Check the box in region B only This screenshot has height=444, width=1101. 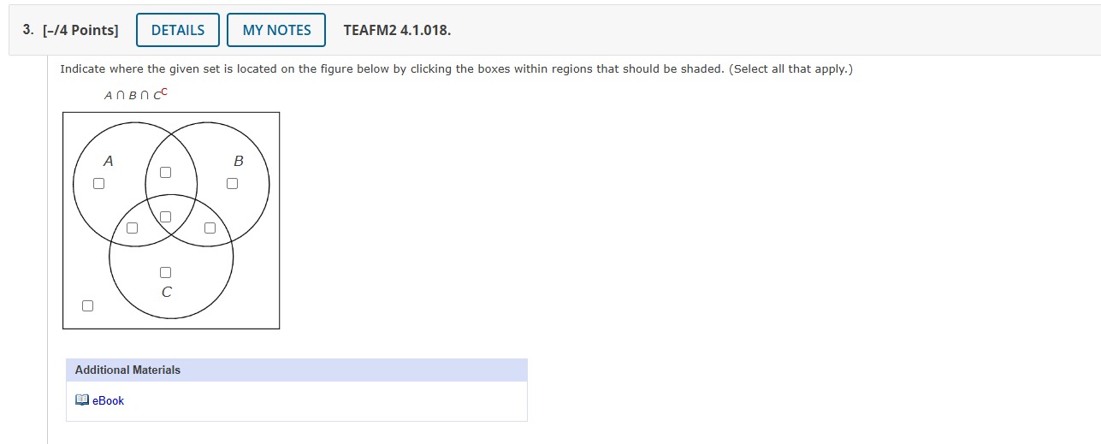232,183
